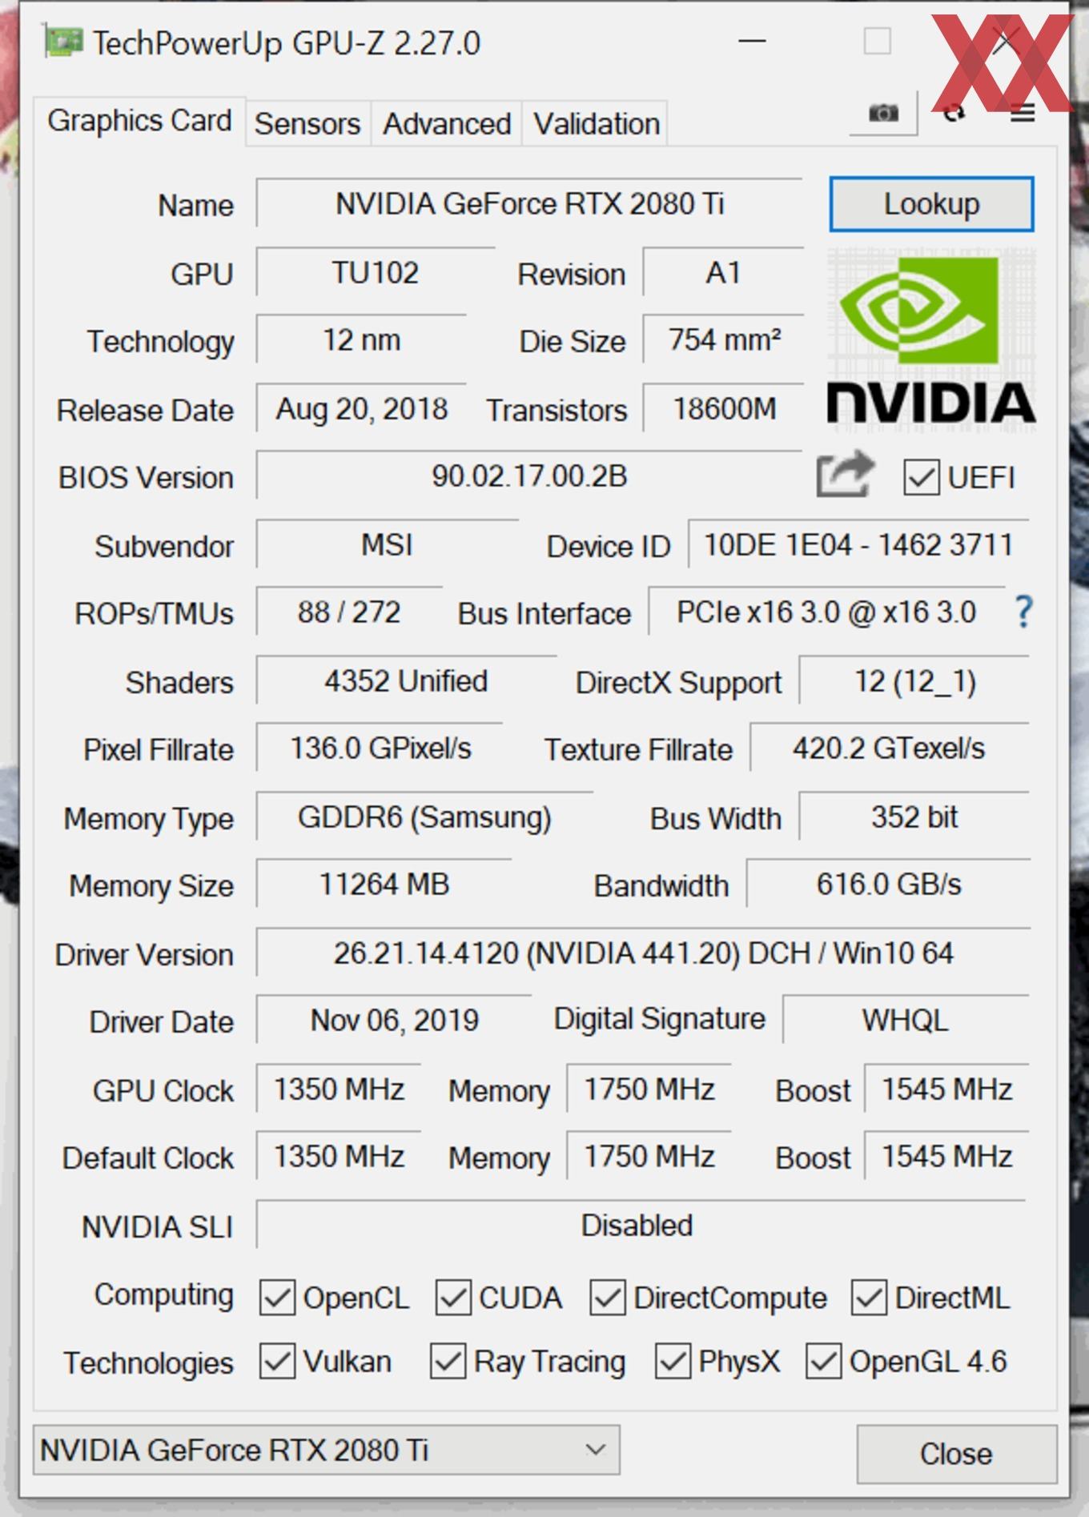Open the hamburger menu icon
This screenshot has height=1517, width=1089.
click(1023, 114)
